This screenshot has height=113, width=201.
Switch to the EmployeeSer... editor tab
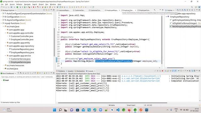(128, 10)
